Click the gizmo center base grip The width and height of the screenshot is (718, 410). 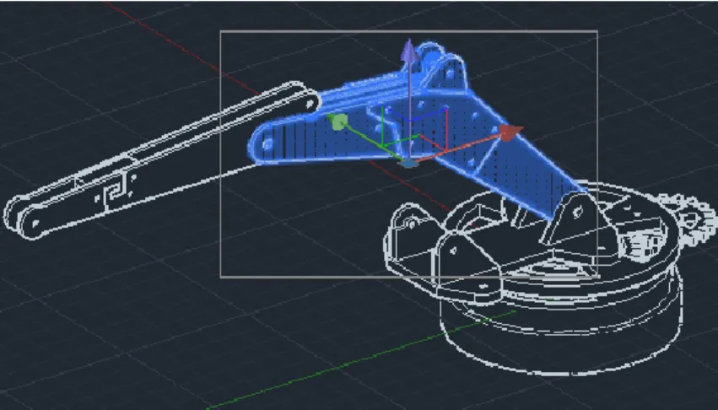[x=408, y=163]
